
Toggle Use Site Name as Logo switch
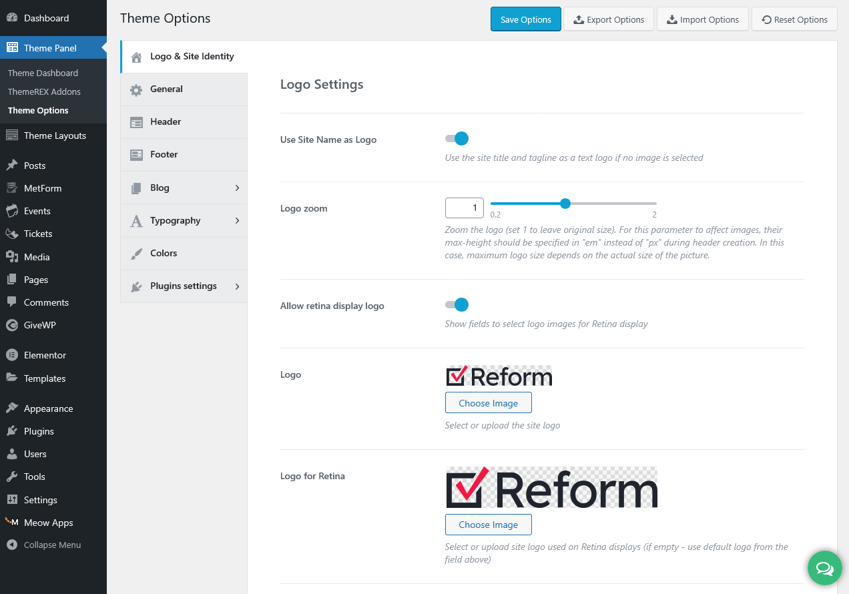click(457, 139)
